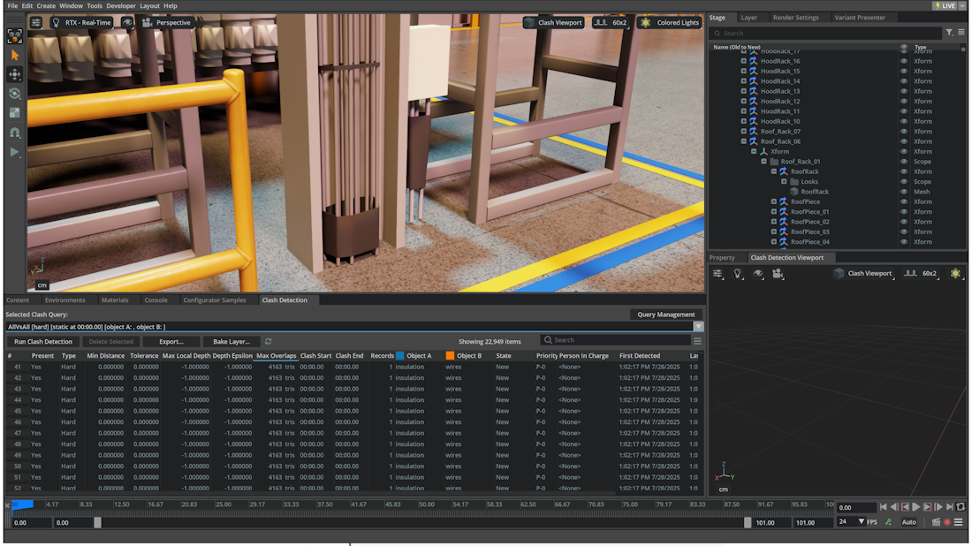Click camera icon in Clash Detection Viewport
The width and height of the screenshot is (972, 546).
pos(778,273)
